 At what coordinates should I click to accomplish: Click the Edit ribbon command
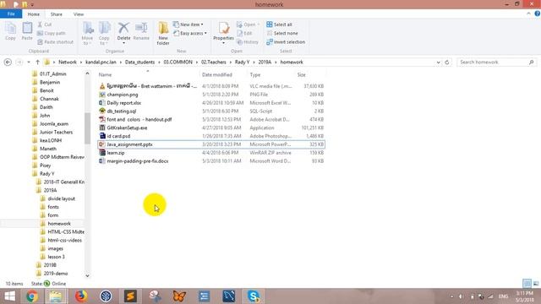pyautogui.click(x=244, y=33)
